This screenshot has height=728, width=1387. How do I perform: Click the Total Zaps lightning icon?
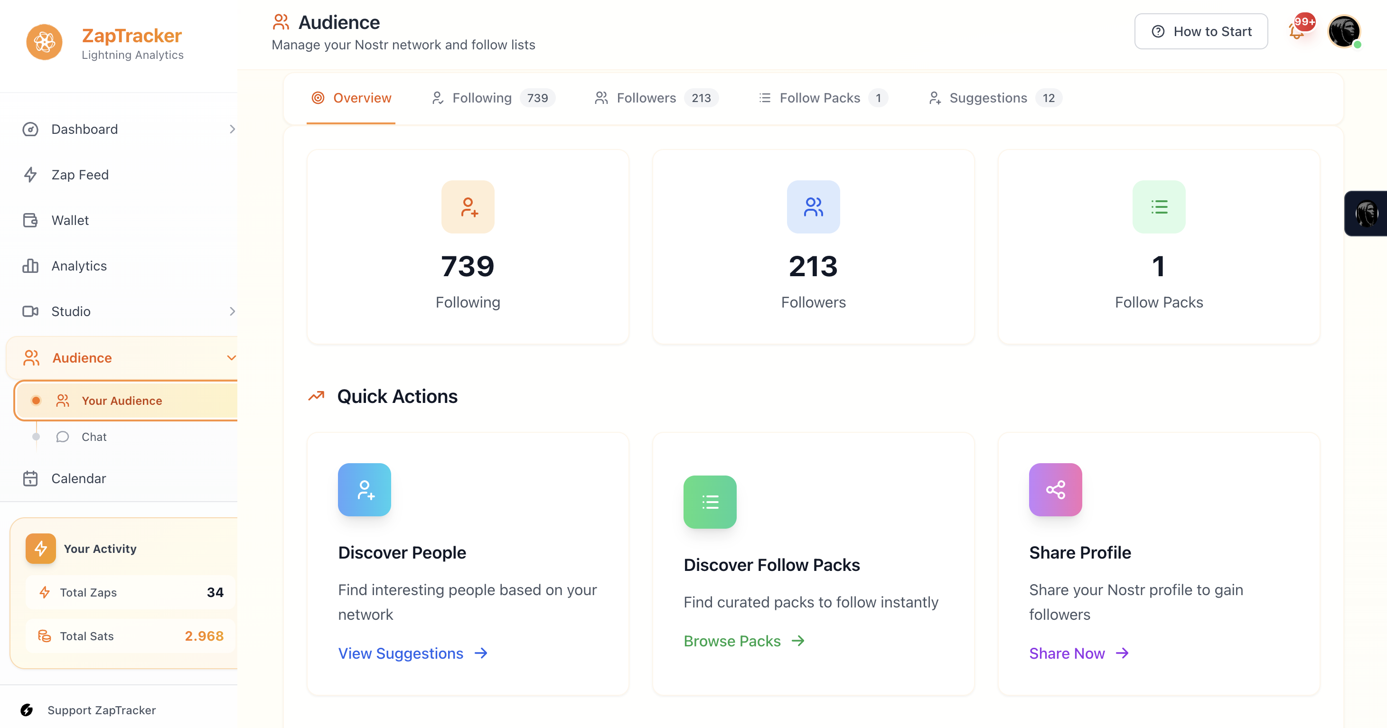click(44, 592)
